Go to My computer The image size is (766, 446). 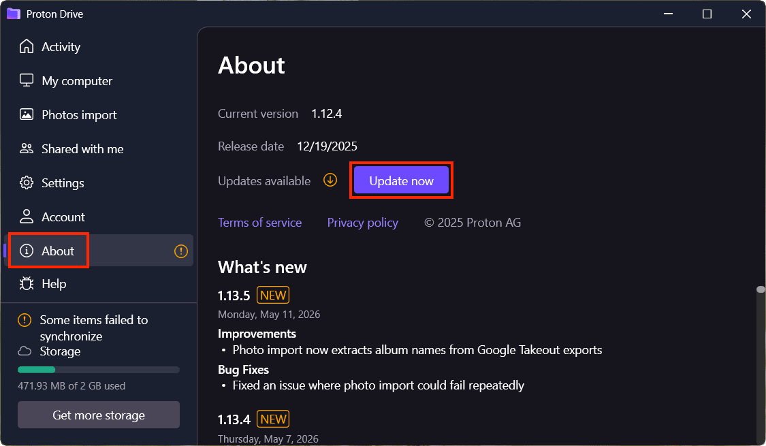click(x=98, y=80)
